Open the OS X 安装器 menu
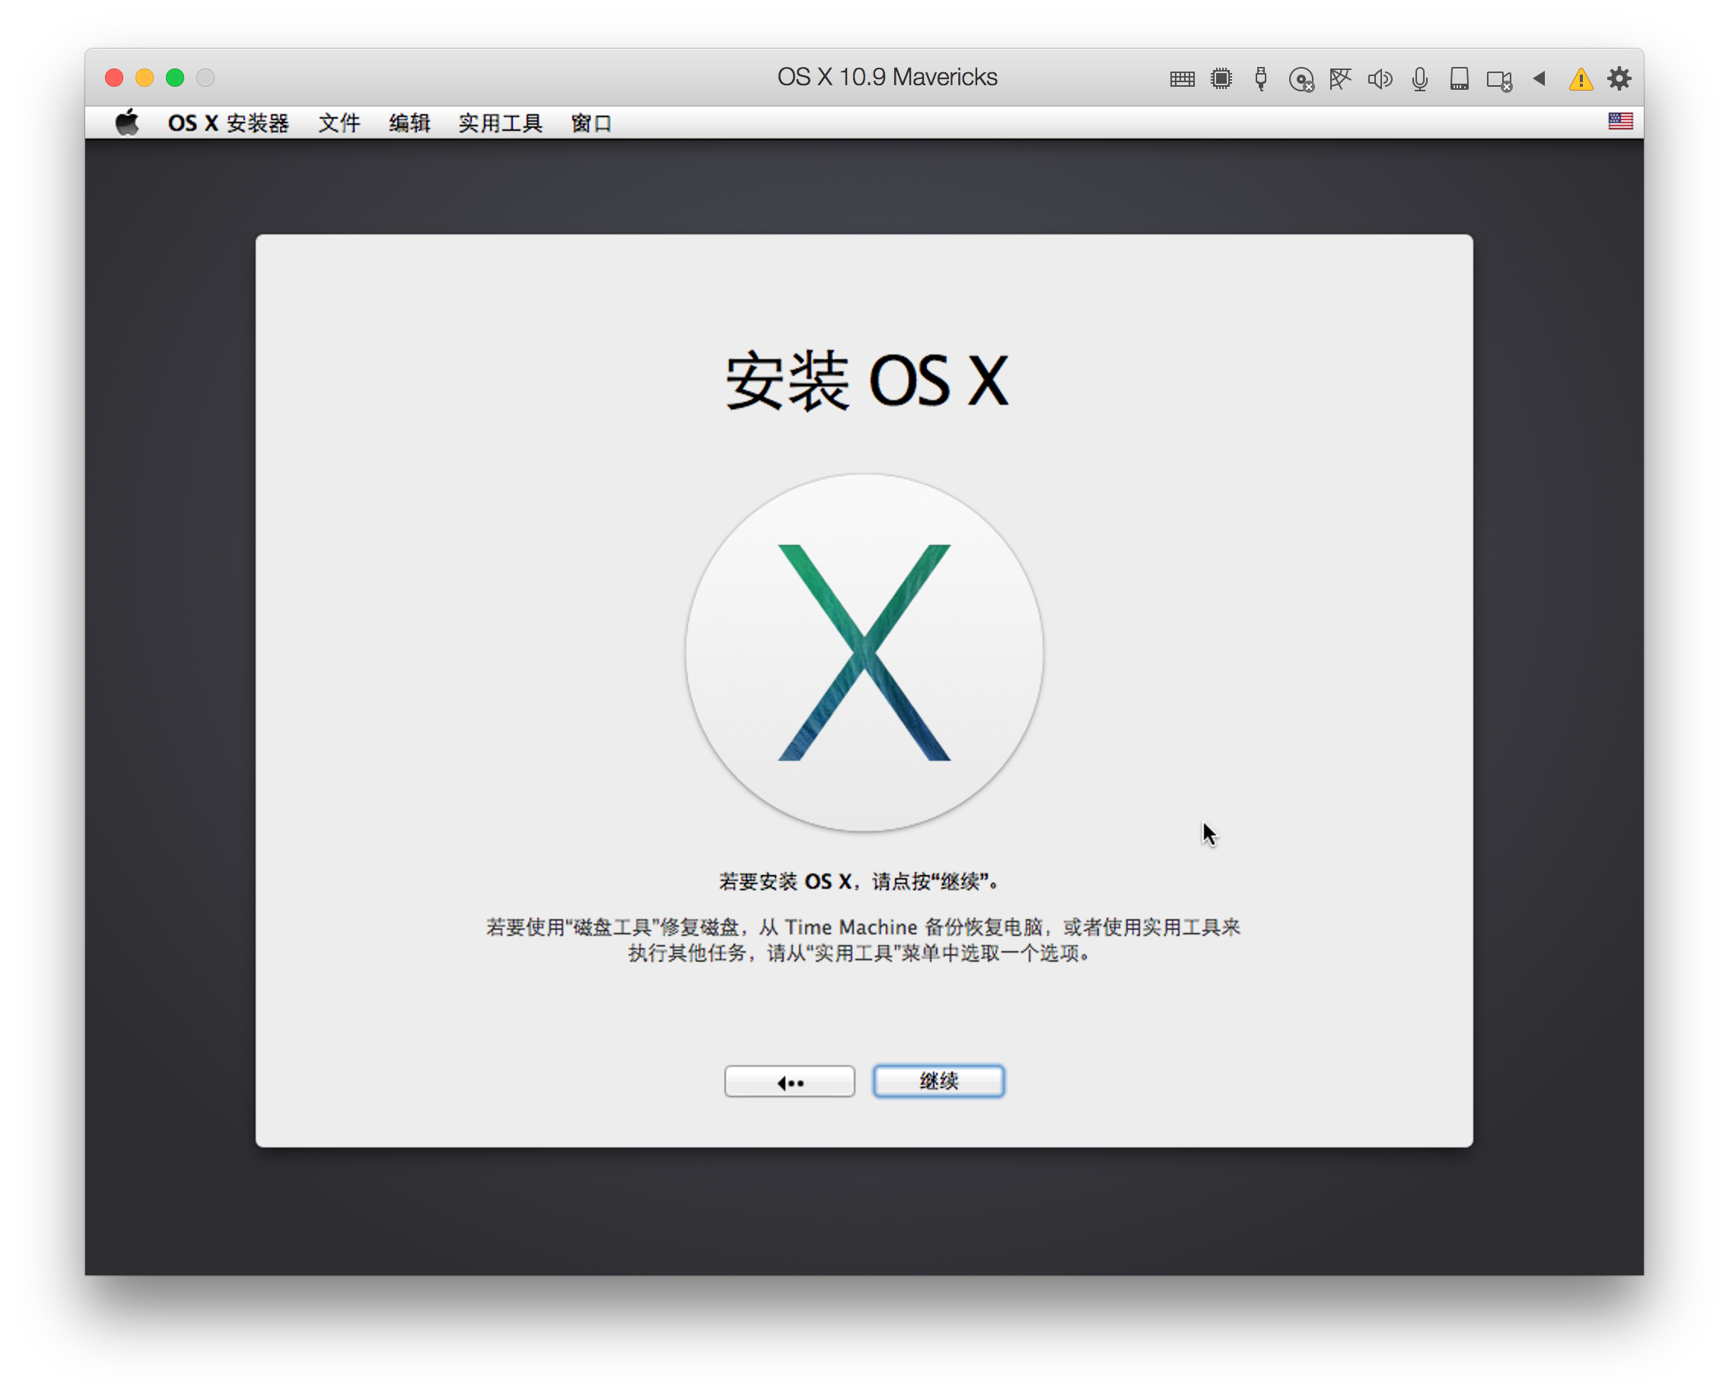 click(x=229, y=123)
